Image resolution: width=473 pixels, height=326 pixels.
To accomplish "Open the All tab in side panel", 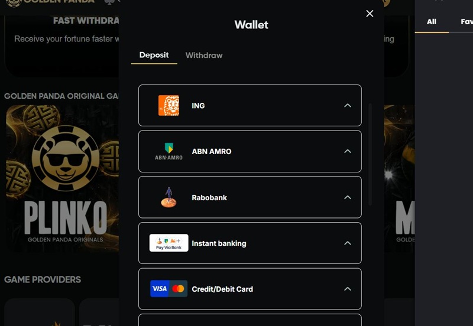I will 432,22.
